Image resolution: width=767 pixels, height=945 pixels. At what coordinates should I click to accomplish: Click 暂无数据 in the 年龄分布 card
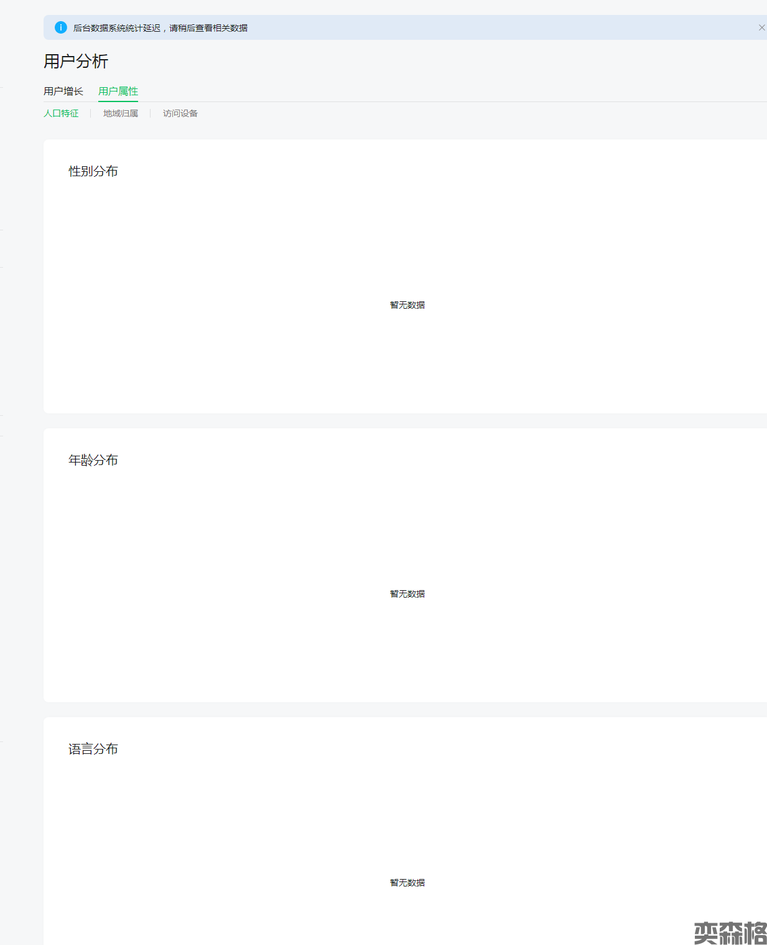tap(407, 594)
